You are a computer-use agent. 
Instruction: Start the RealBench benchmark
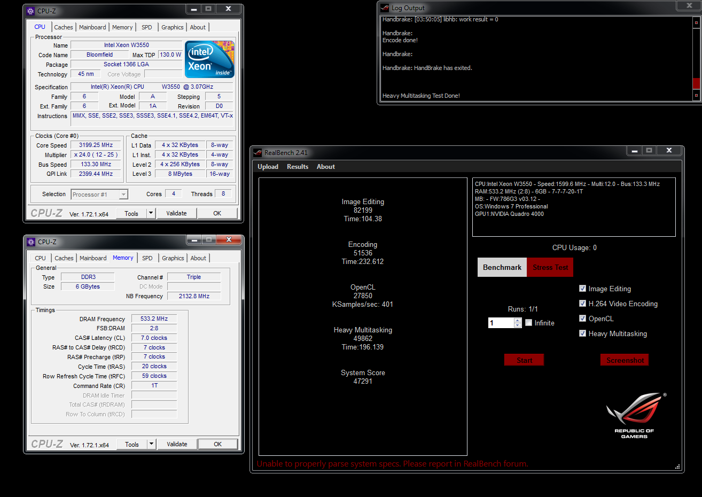click(524, 360)
